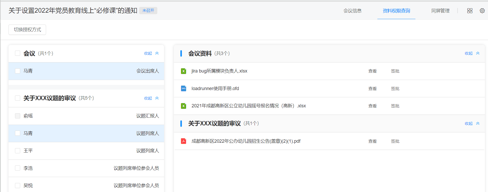Click the xlsx icon for 2021年成都高新区 file
This screenshot has width=488, height=192.
(183, 106)
